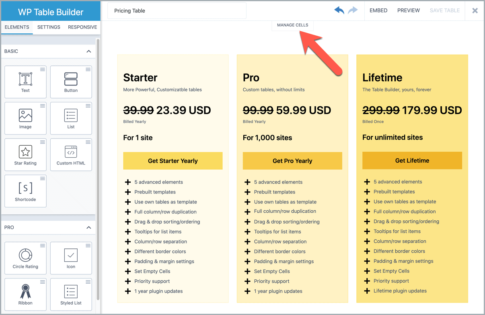Select the Text element icon
The height and width of the screenshot is (315, 485).
coord(25,79)
